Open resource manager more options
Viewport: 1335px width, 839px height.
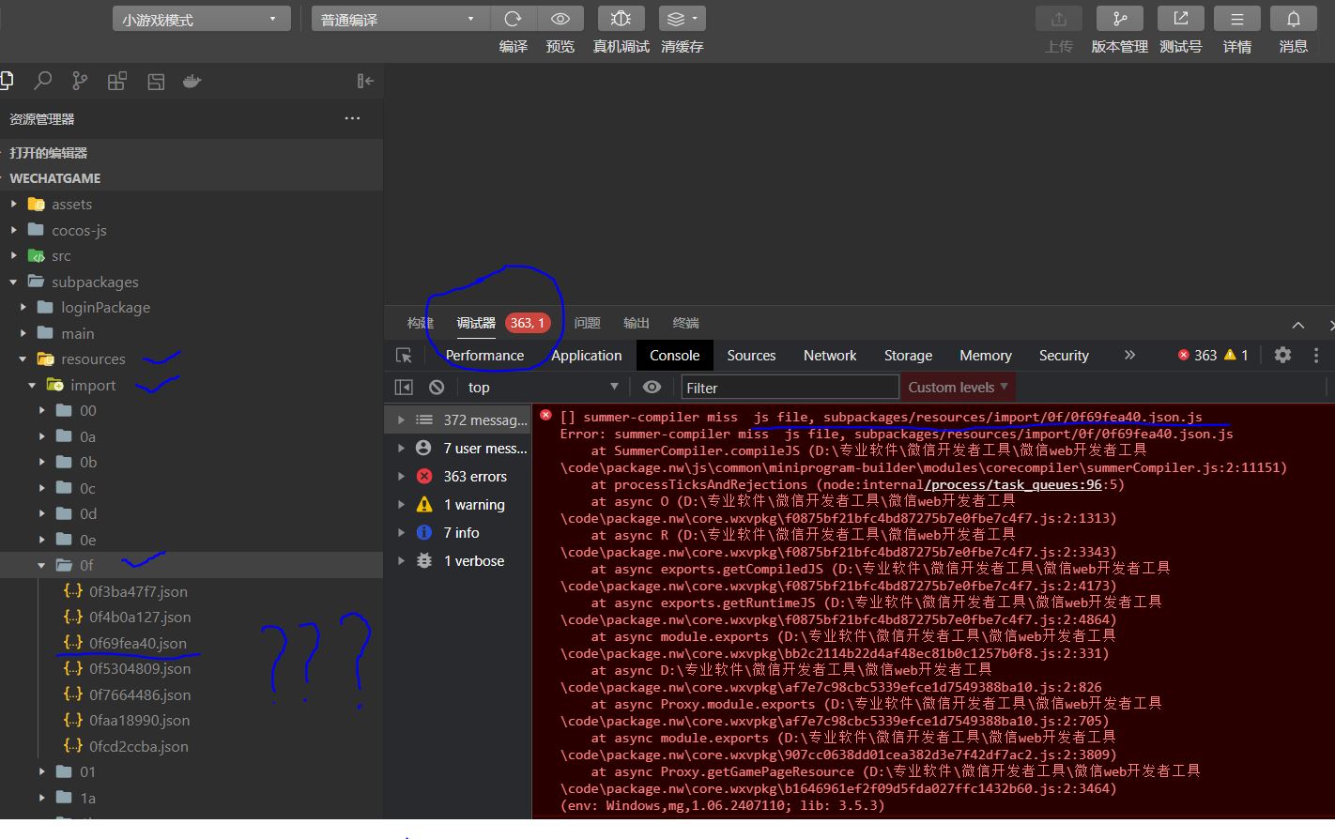click(352, 118)
